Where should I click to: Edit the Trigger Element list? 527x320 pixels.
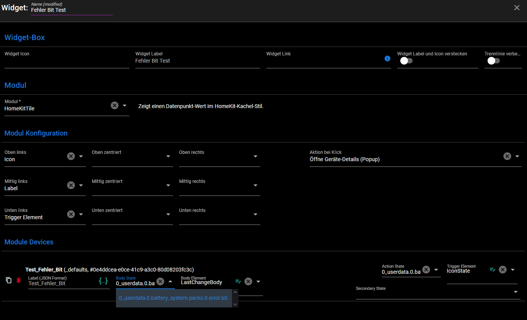[x=493, y=270]
